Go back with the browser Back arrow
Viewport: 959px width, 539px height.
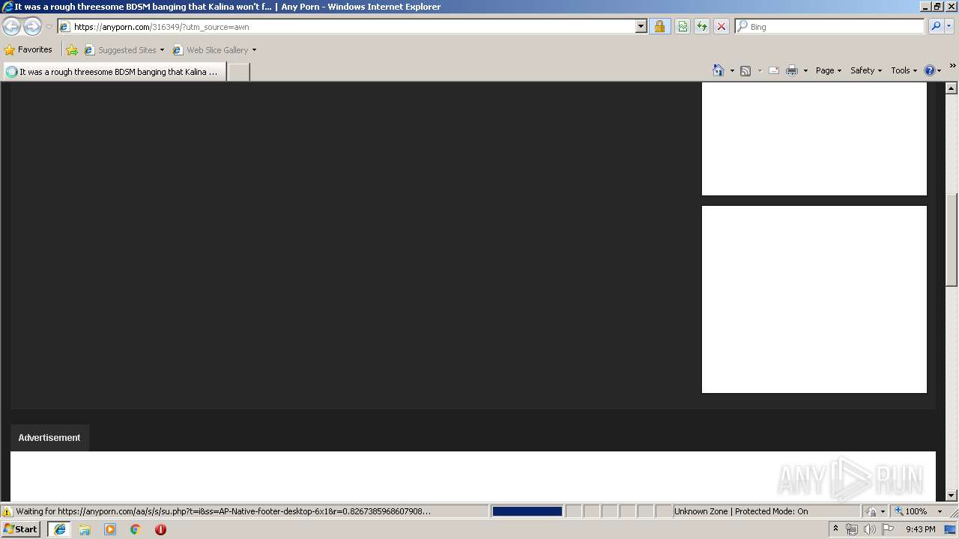[x=11, y=27]
